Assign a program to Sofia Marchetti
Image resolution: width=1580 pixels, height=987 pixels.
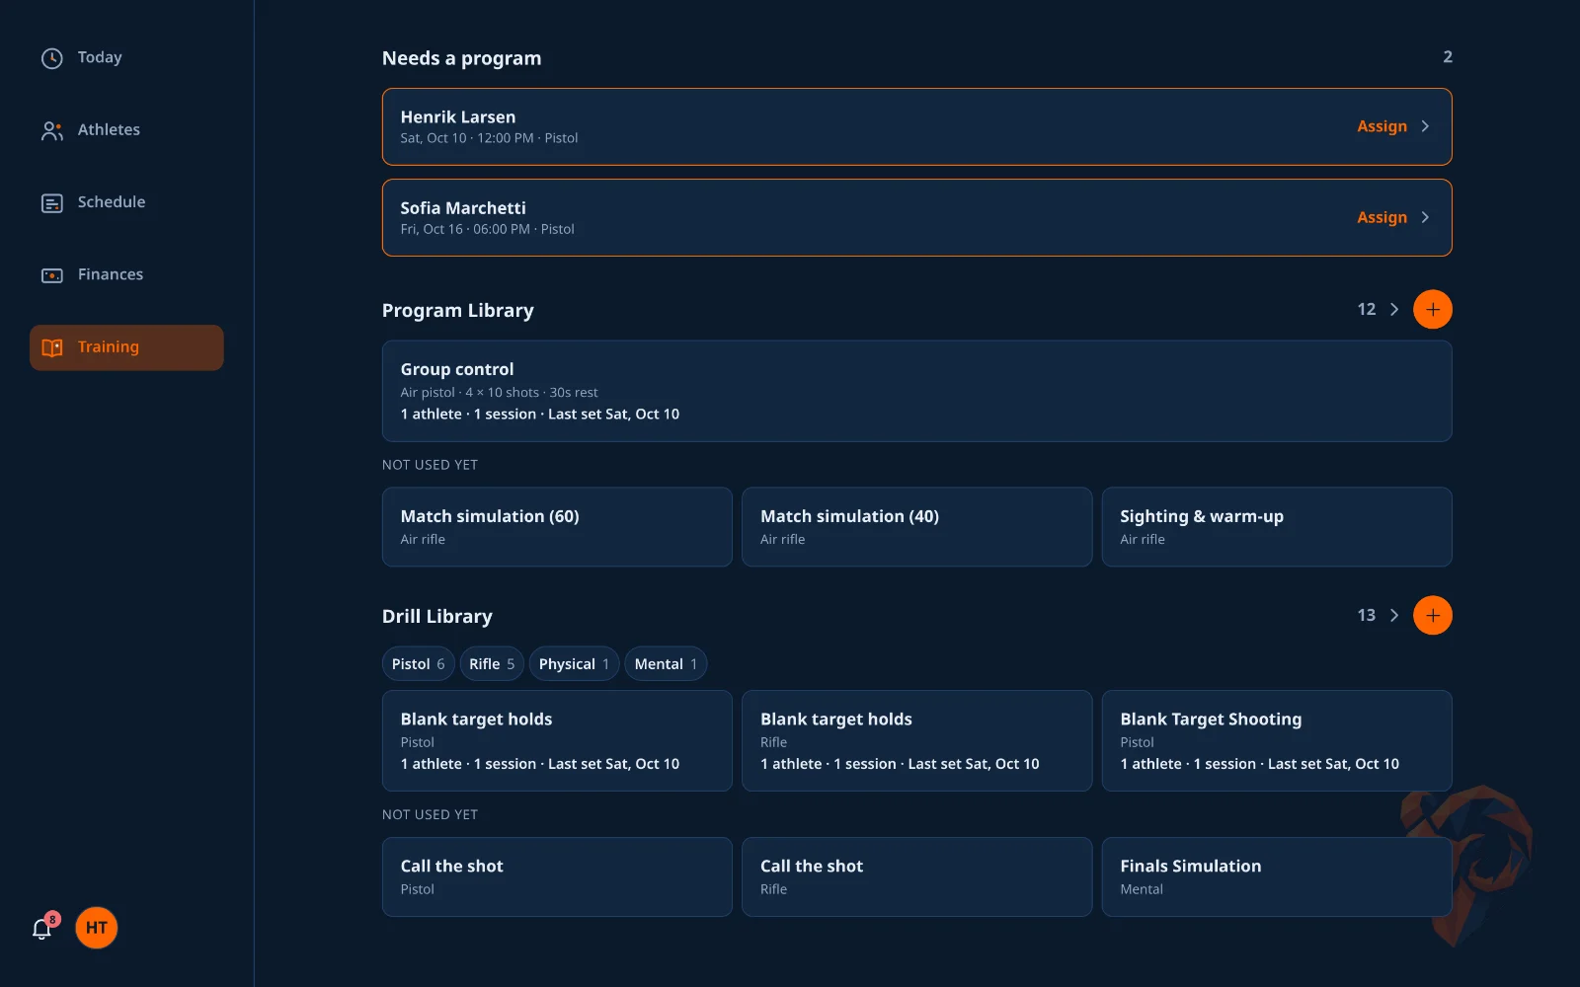[x=1382, y=217]
